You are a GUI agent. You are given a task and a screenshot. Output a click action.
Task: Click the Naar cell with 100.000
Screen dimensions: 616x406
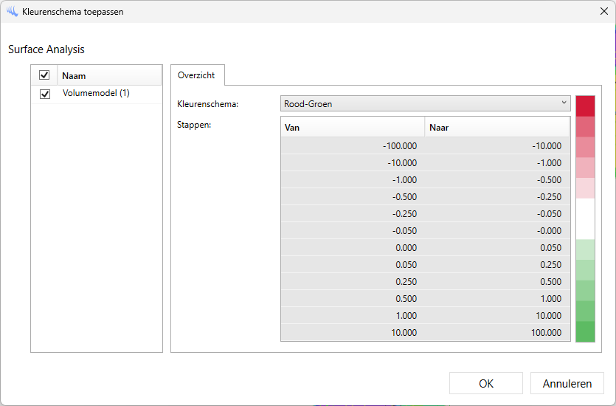coord(496,333)
